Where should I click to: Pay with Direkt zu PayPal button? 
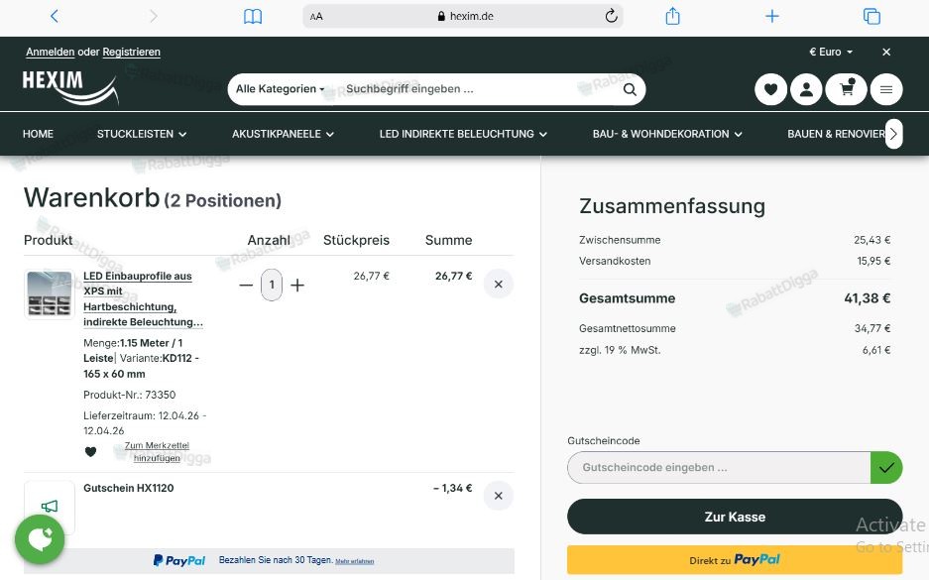tap(735, 560)
